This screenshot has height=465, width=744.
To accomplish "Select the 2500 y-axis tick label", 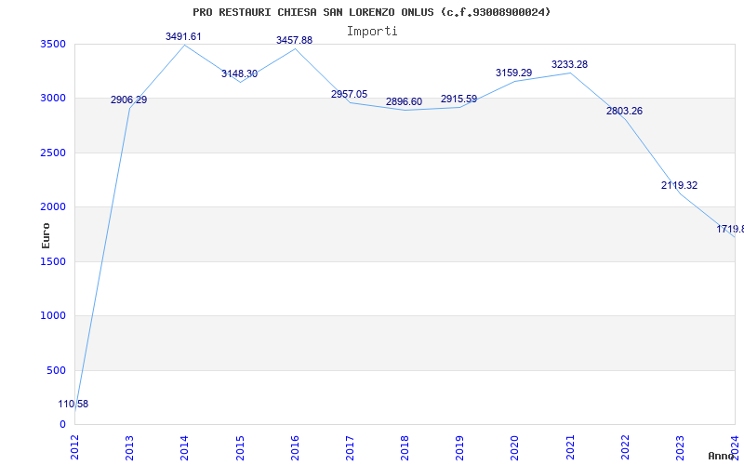I will coord(54,153).
